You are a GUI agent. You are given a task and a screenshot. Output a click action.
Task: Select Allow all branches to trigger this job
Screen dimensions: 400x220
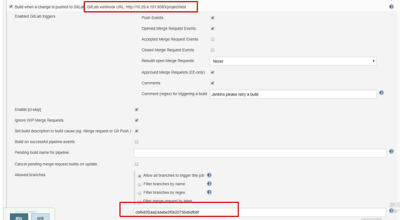click(140, 176)
